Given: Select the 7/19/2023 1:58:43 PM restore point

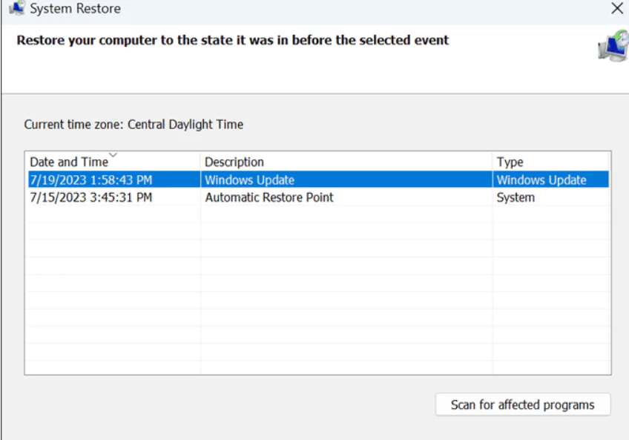Looking at the screenshot, I should 90,180.
